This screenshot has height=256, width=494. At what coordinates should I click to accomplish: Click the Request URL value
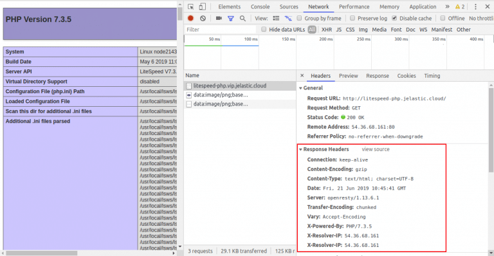coord(394,98)
